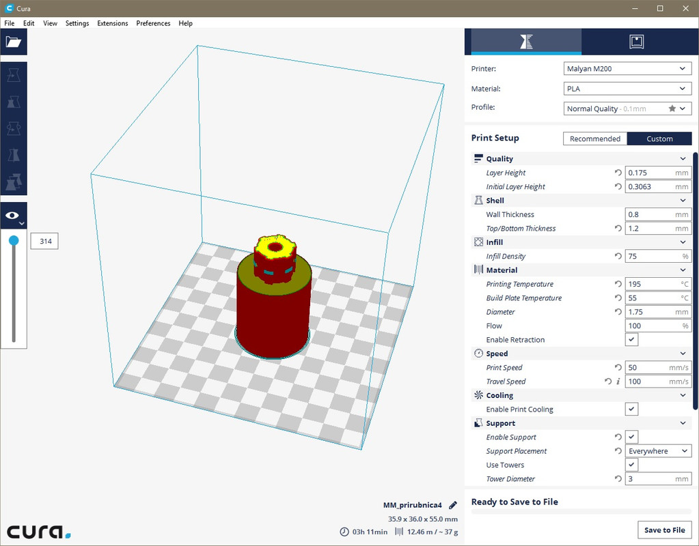Viewport: 699px width, 546px height.
Task: Click the Wall Thickness input field
Action: point(658,214)
